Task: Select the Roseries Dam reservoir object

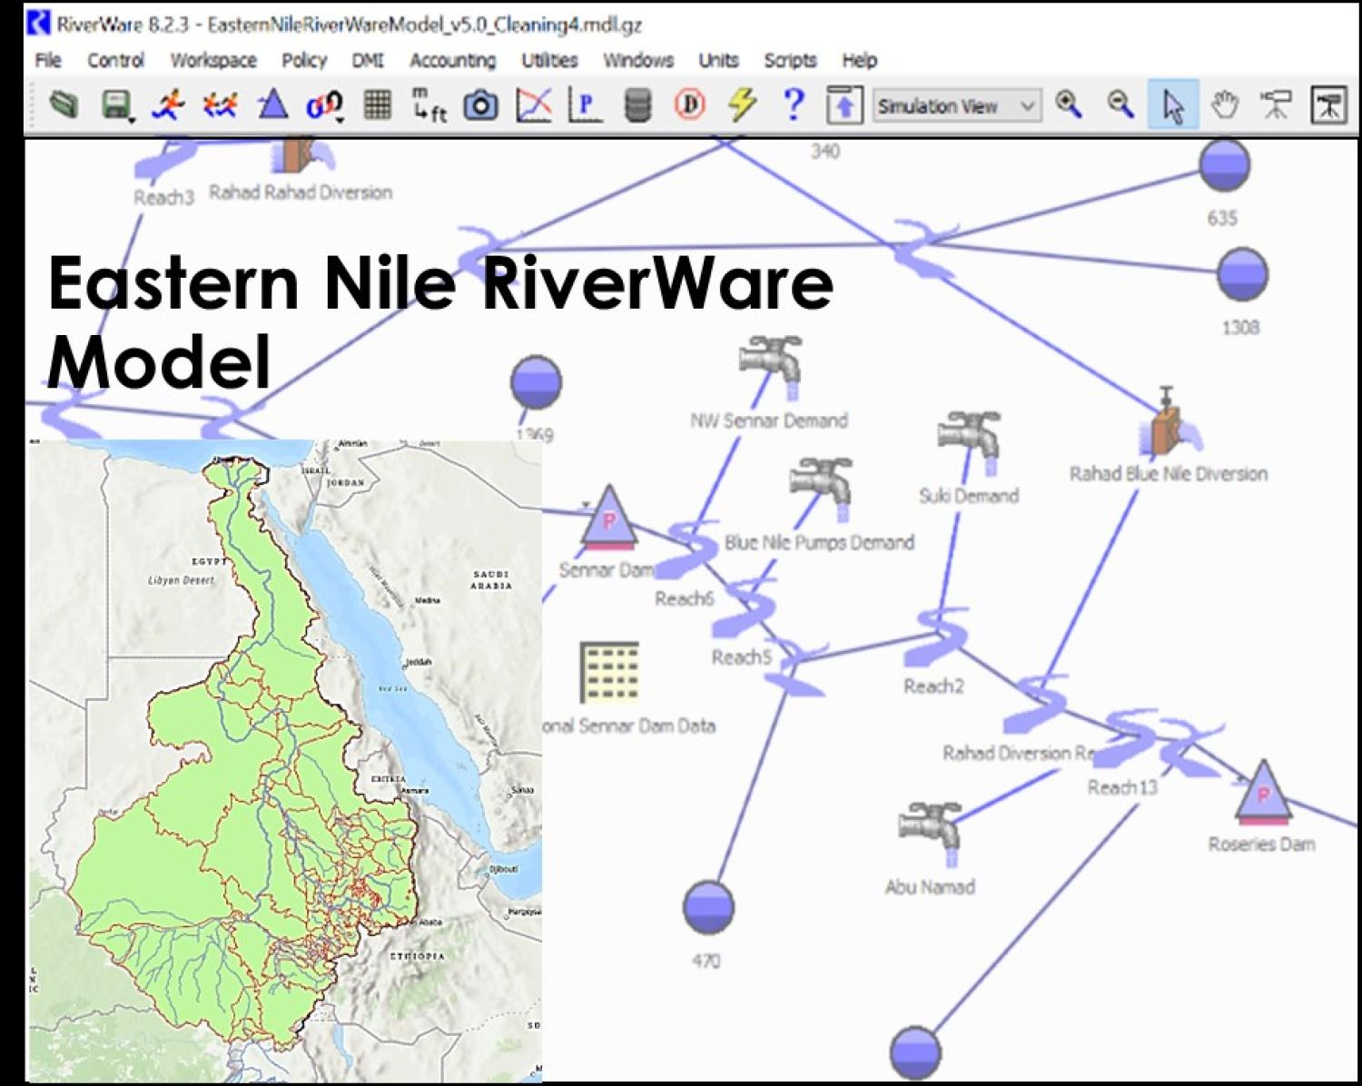Action: pos(1262,791)
